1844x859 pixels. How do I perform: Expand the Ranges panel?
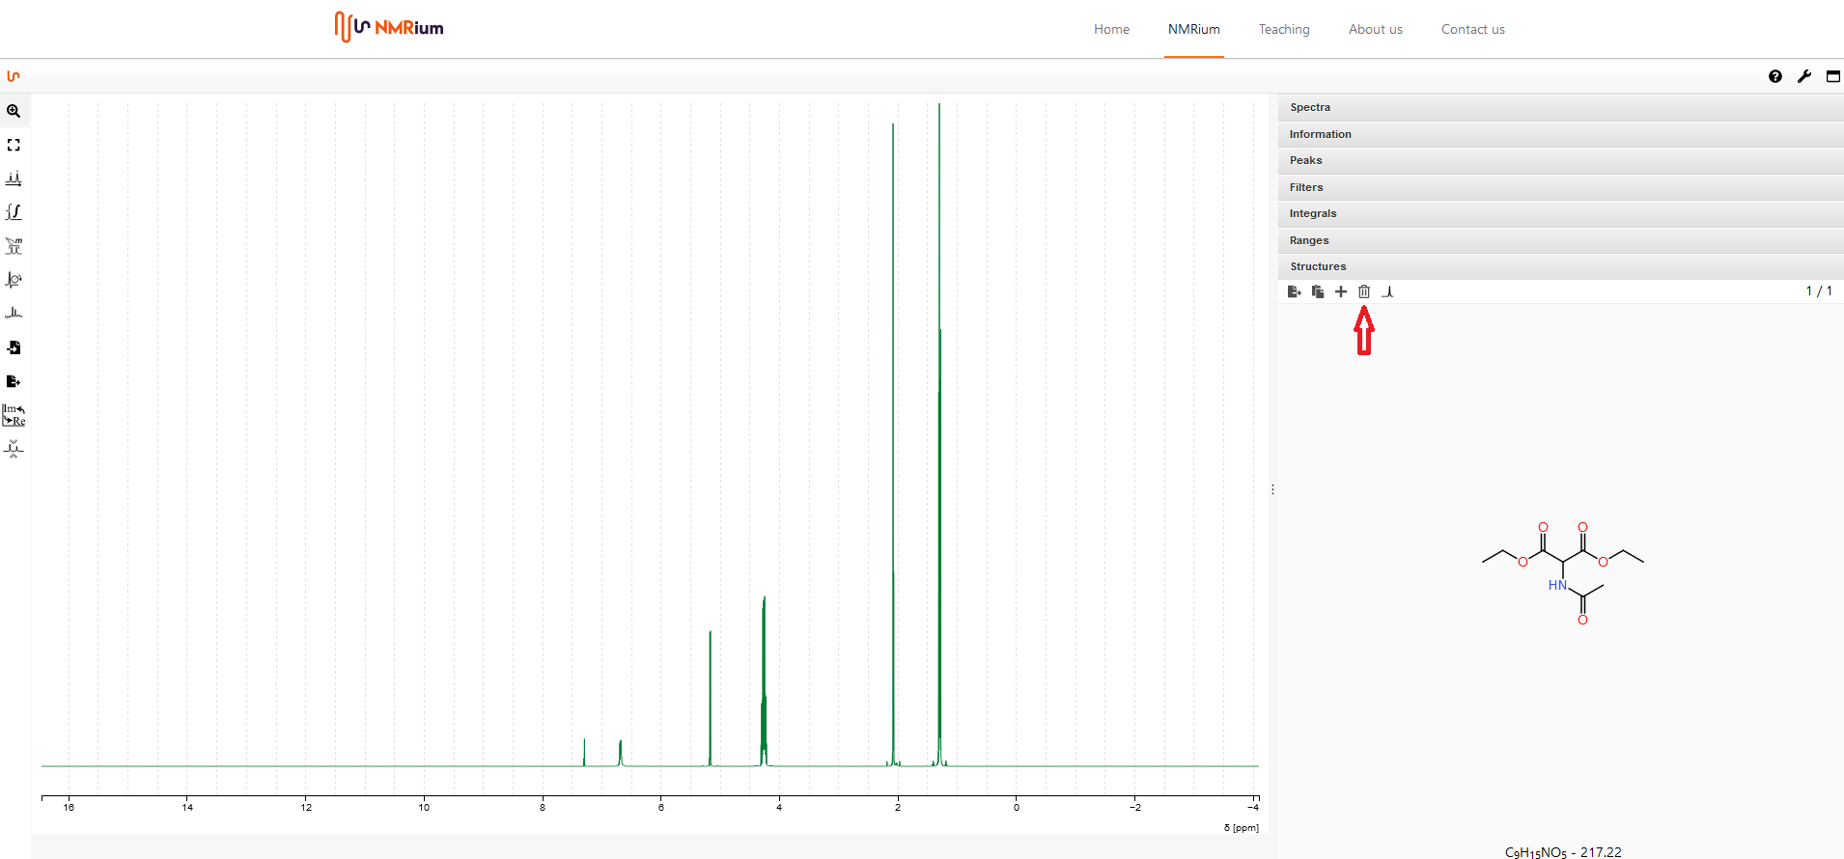point(1309,240)
